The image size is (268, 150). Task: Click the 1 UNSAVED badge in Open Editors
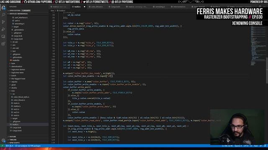pos(26,10)
